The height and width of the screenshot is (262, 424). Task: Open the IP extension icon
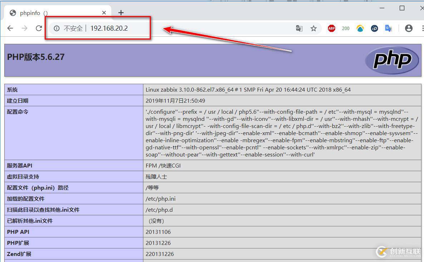[374, 28]
